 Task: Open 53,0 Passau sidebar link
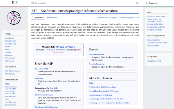coord(10,74)
